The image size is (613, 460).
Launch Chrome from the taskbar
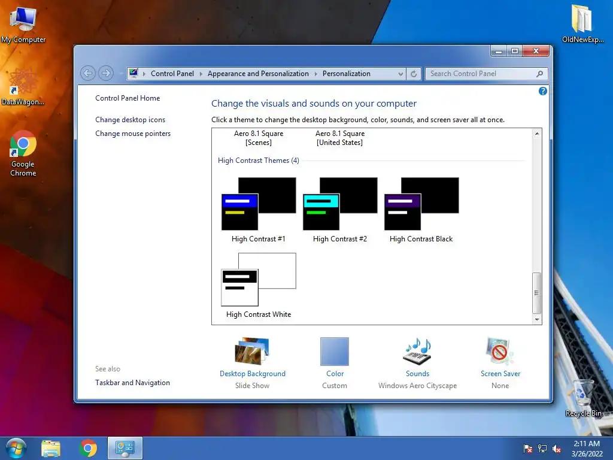point(88,448)
